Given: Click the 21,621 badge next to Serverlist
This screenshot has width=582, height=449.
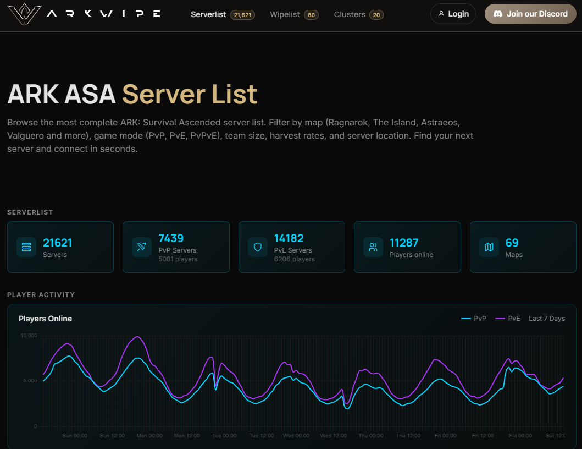Looking at the screenshot, I should [242, 15].
